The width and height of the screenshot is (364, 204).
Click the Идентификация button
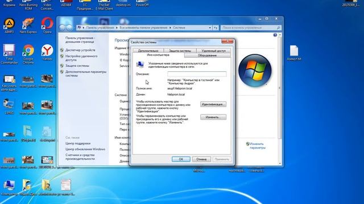213,104
